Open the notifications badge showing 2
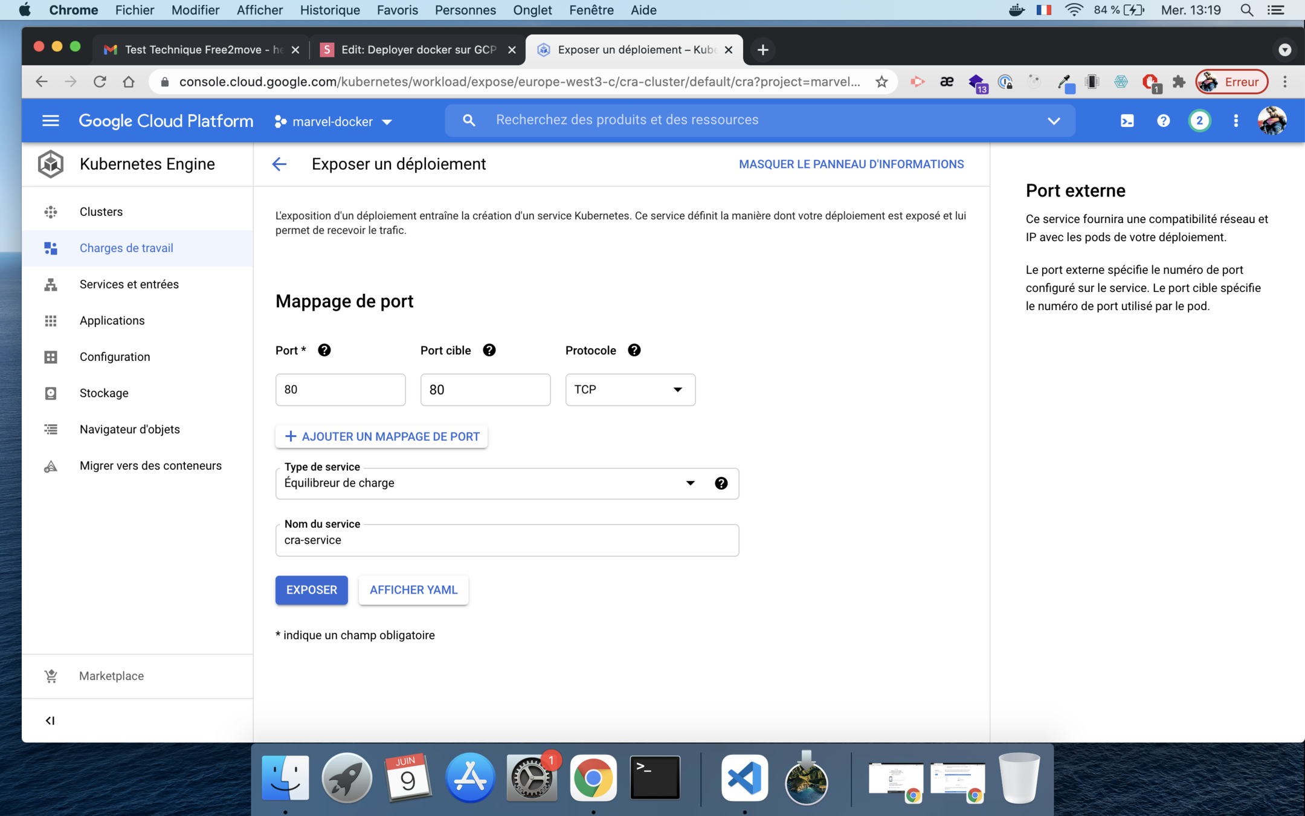This screenshot has height=816, width=1305. (x=1199, y=121)
